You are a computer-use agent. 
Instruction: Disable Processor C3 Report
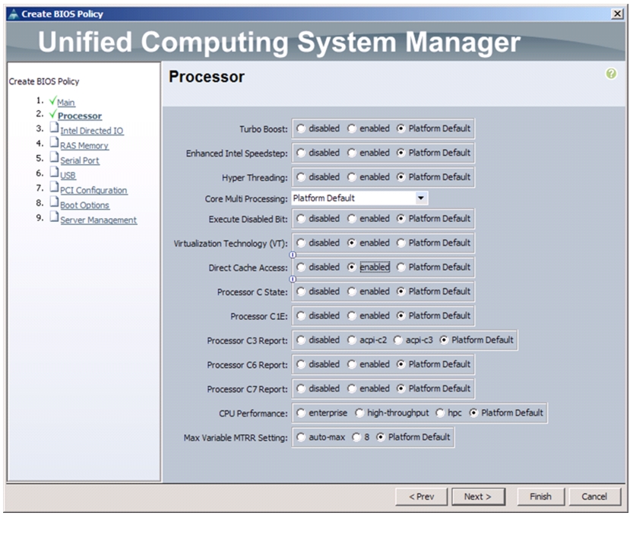pyautogui.click(x=301, y=340)
